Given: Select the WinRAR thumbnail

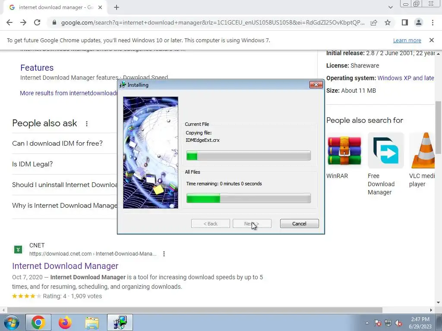Looking at the screenshot, I should [x=344, y=150].
